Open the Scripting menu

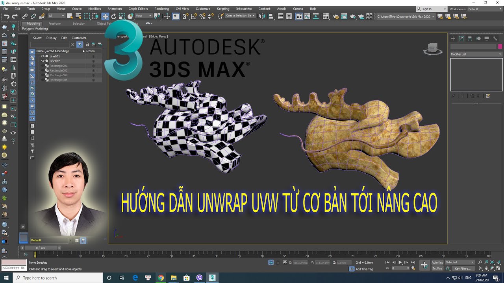pyautogui.click(x=223, y=9)
